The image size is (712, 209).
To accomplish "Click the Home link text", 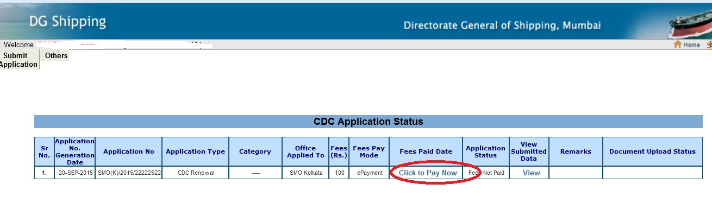I will (x=692, y=45).
